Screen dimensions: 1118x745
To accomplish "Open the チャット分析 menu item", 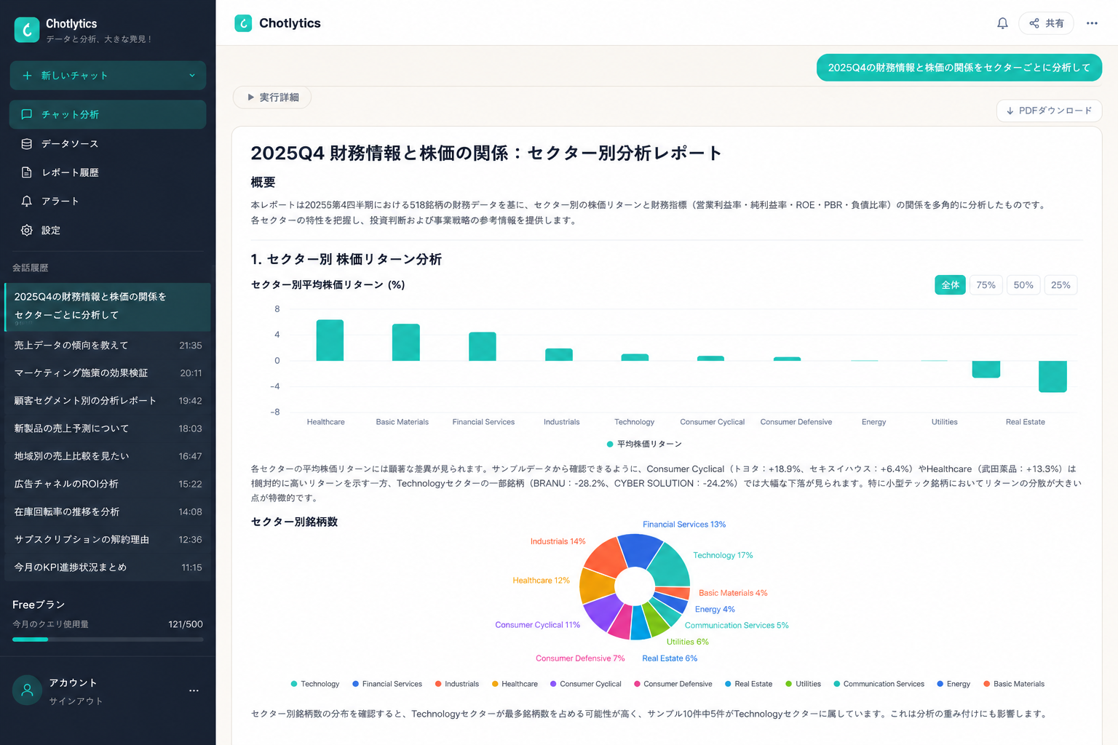I will point(108,114).
